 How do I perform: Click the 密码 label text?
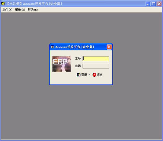(78, 66)
